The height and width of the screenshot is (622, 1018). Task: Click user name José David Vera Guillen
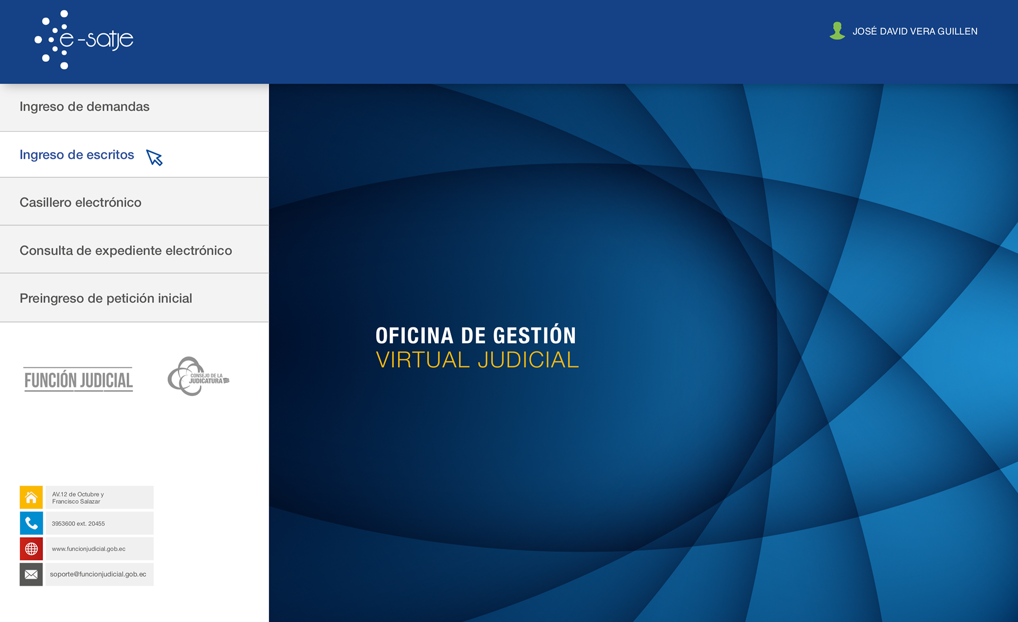coord(915,31)
